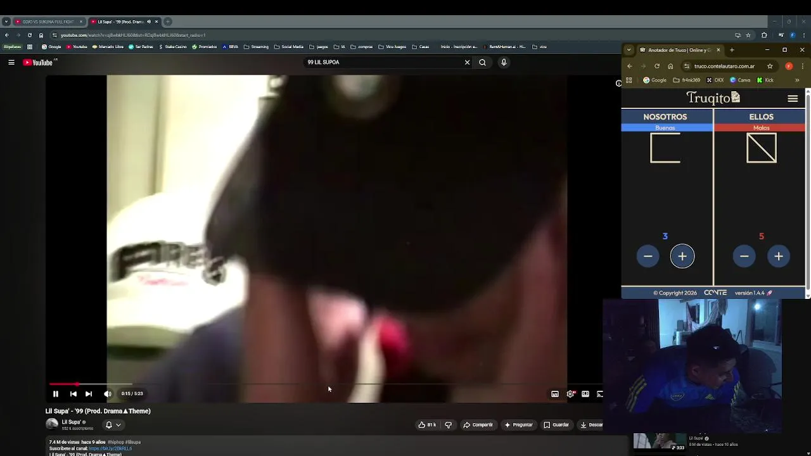Share the video via Compartir
811x456 pixels.
(x=478, y=425)
